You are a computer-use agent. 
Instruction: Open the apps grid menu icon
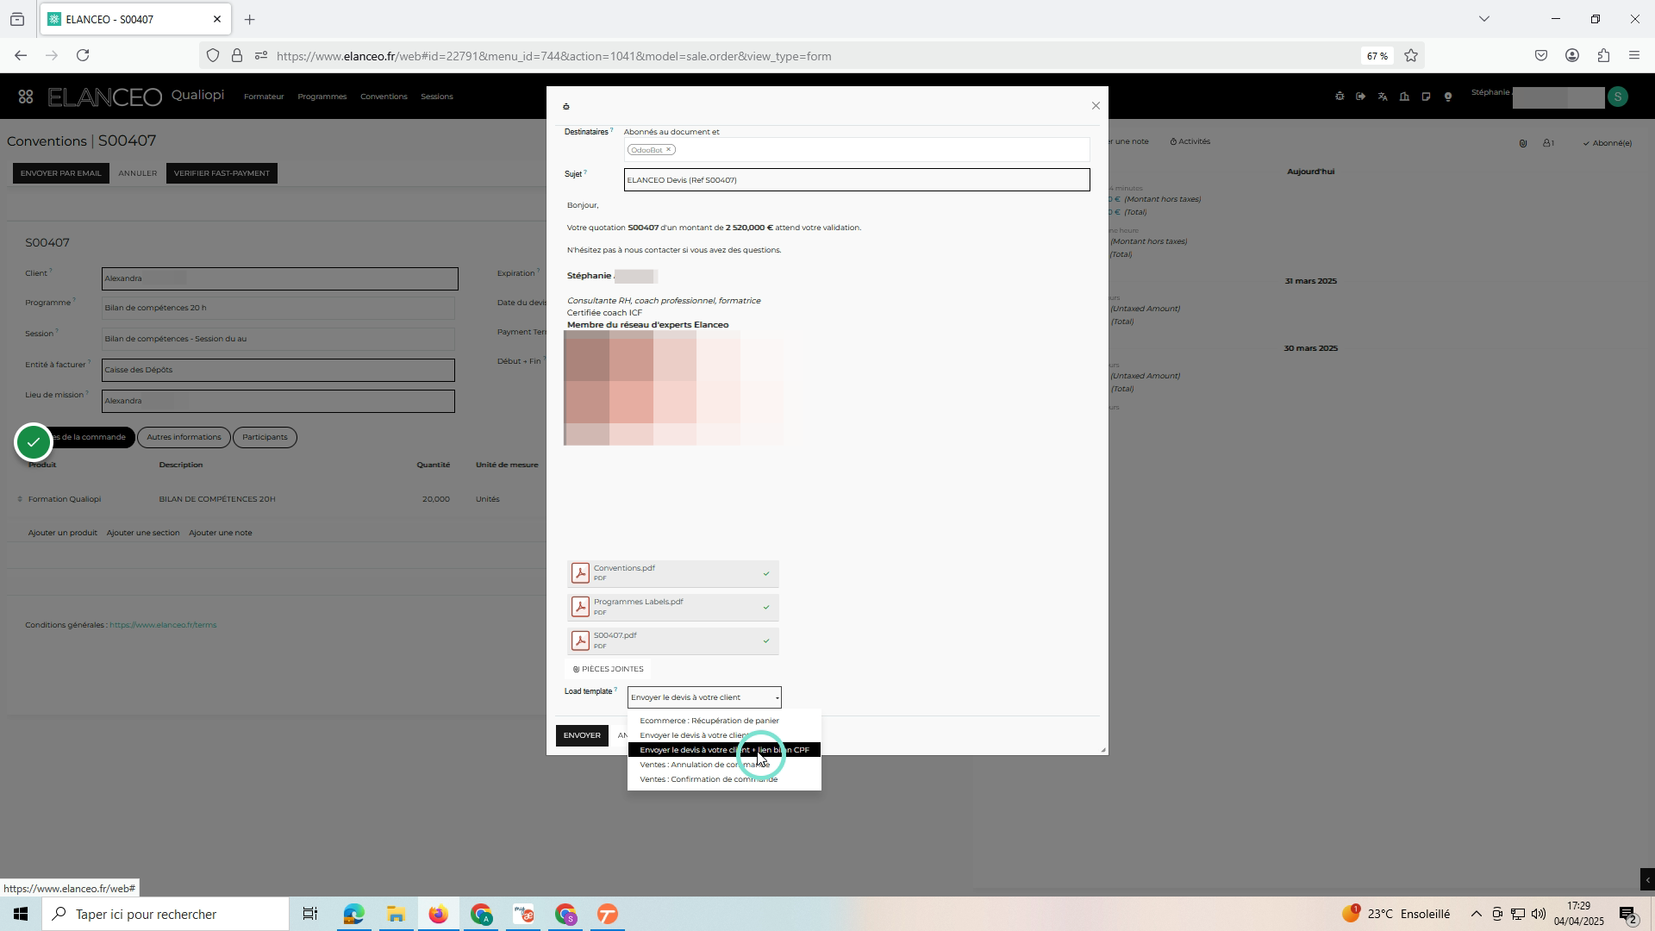26,97
